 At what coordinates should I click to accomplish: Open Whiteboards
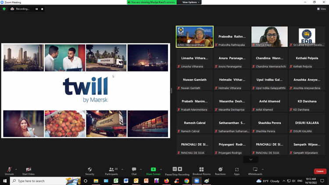(255, 171)
